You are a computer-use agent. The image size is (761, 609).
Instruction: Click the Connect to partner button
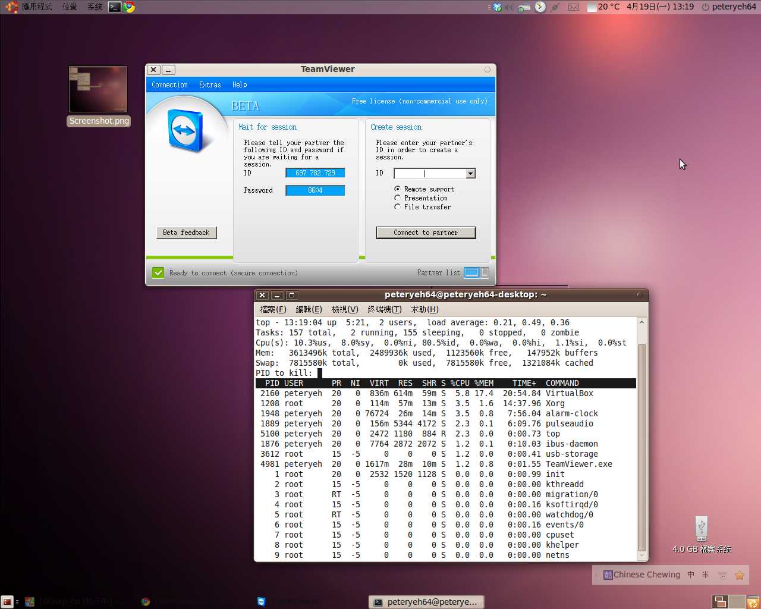click(x=426, y=233)
